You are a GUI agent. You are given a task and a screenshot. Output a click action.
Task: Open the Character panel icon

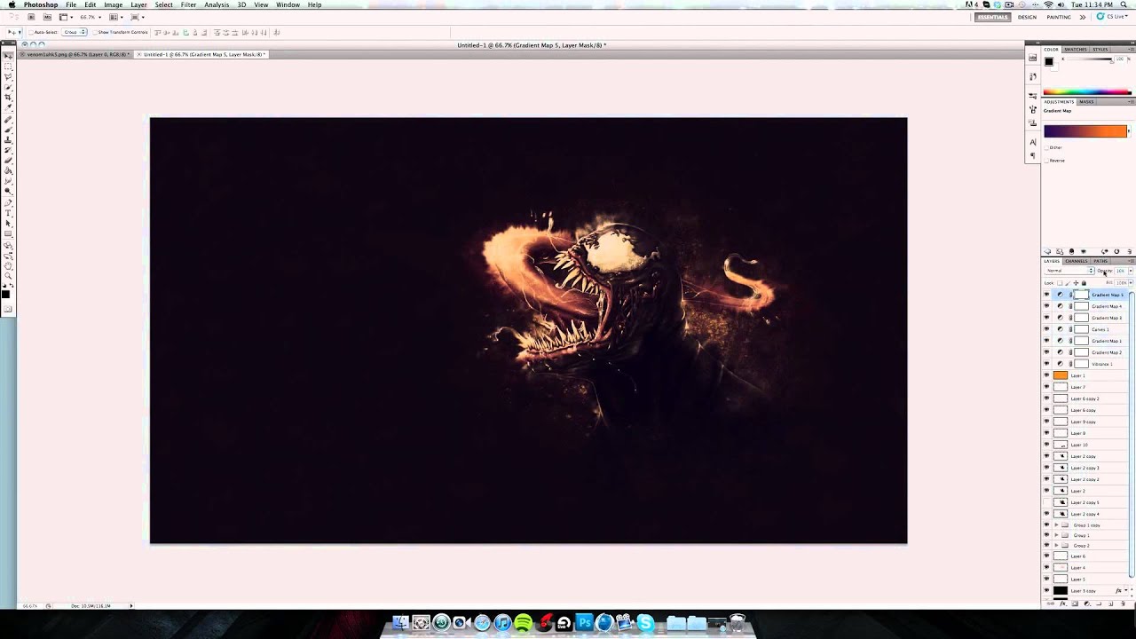point(1033,142)
